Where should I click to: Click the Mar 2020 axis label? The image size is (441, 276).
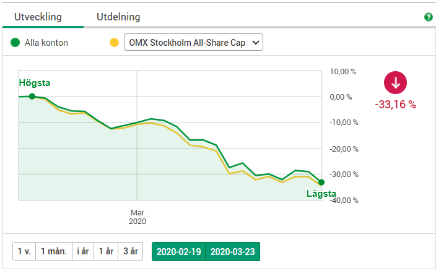point(136,216)
